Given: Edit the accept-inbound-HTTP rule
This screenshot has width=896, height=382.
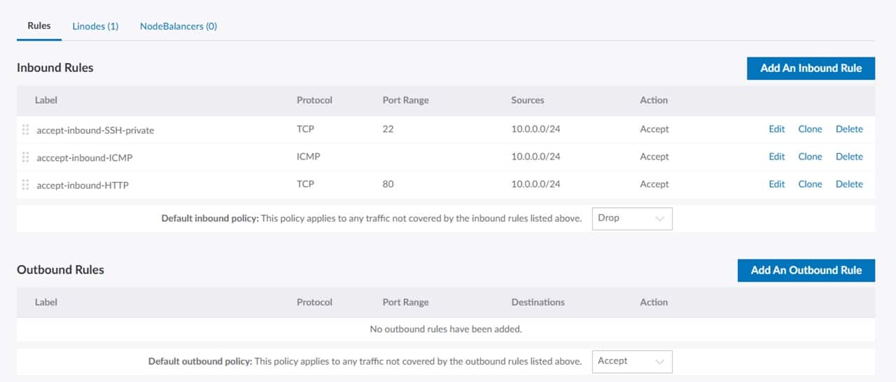Looking at the screenshot, I should 776,184.
